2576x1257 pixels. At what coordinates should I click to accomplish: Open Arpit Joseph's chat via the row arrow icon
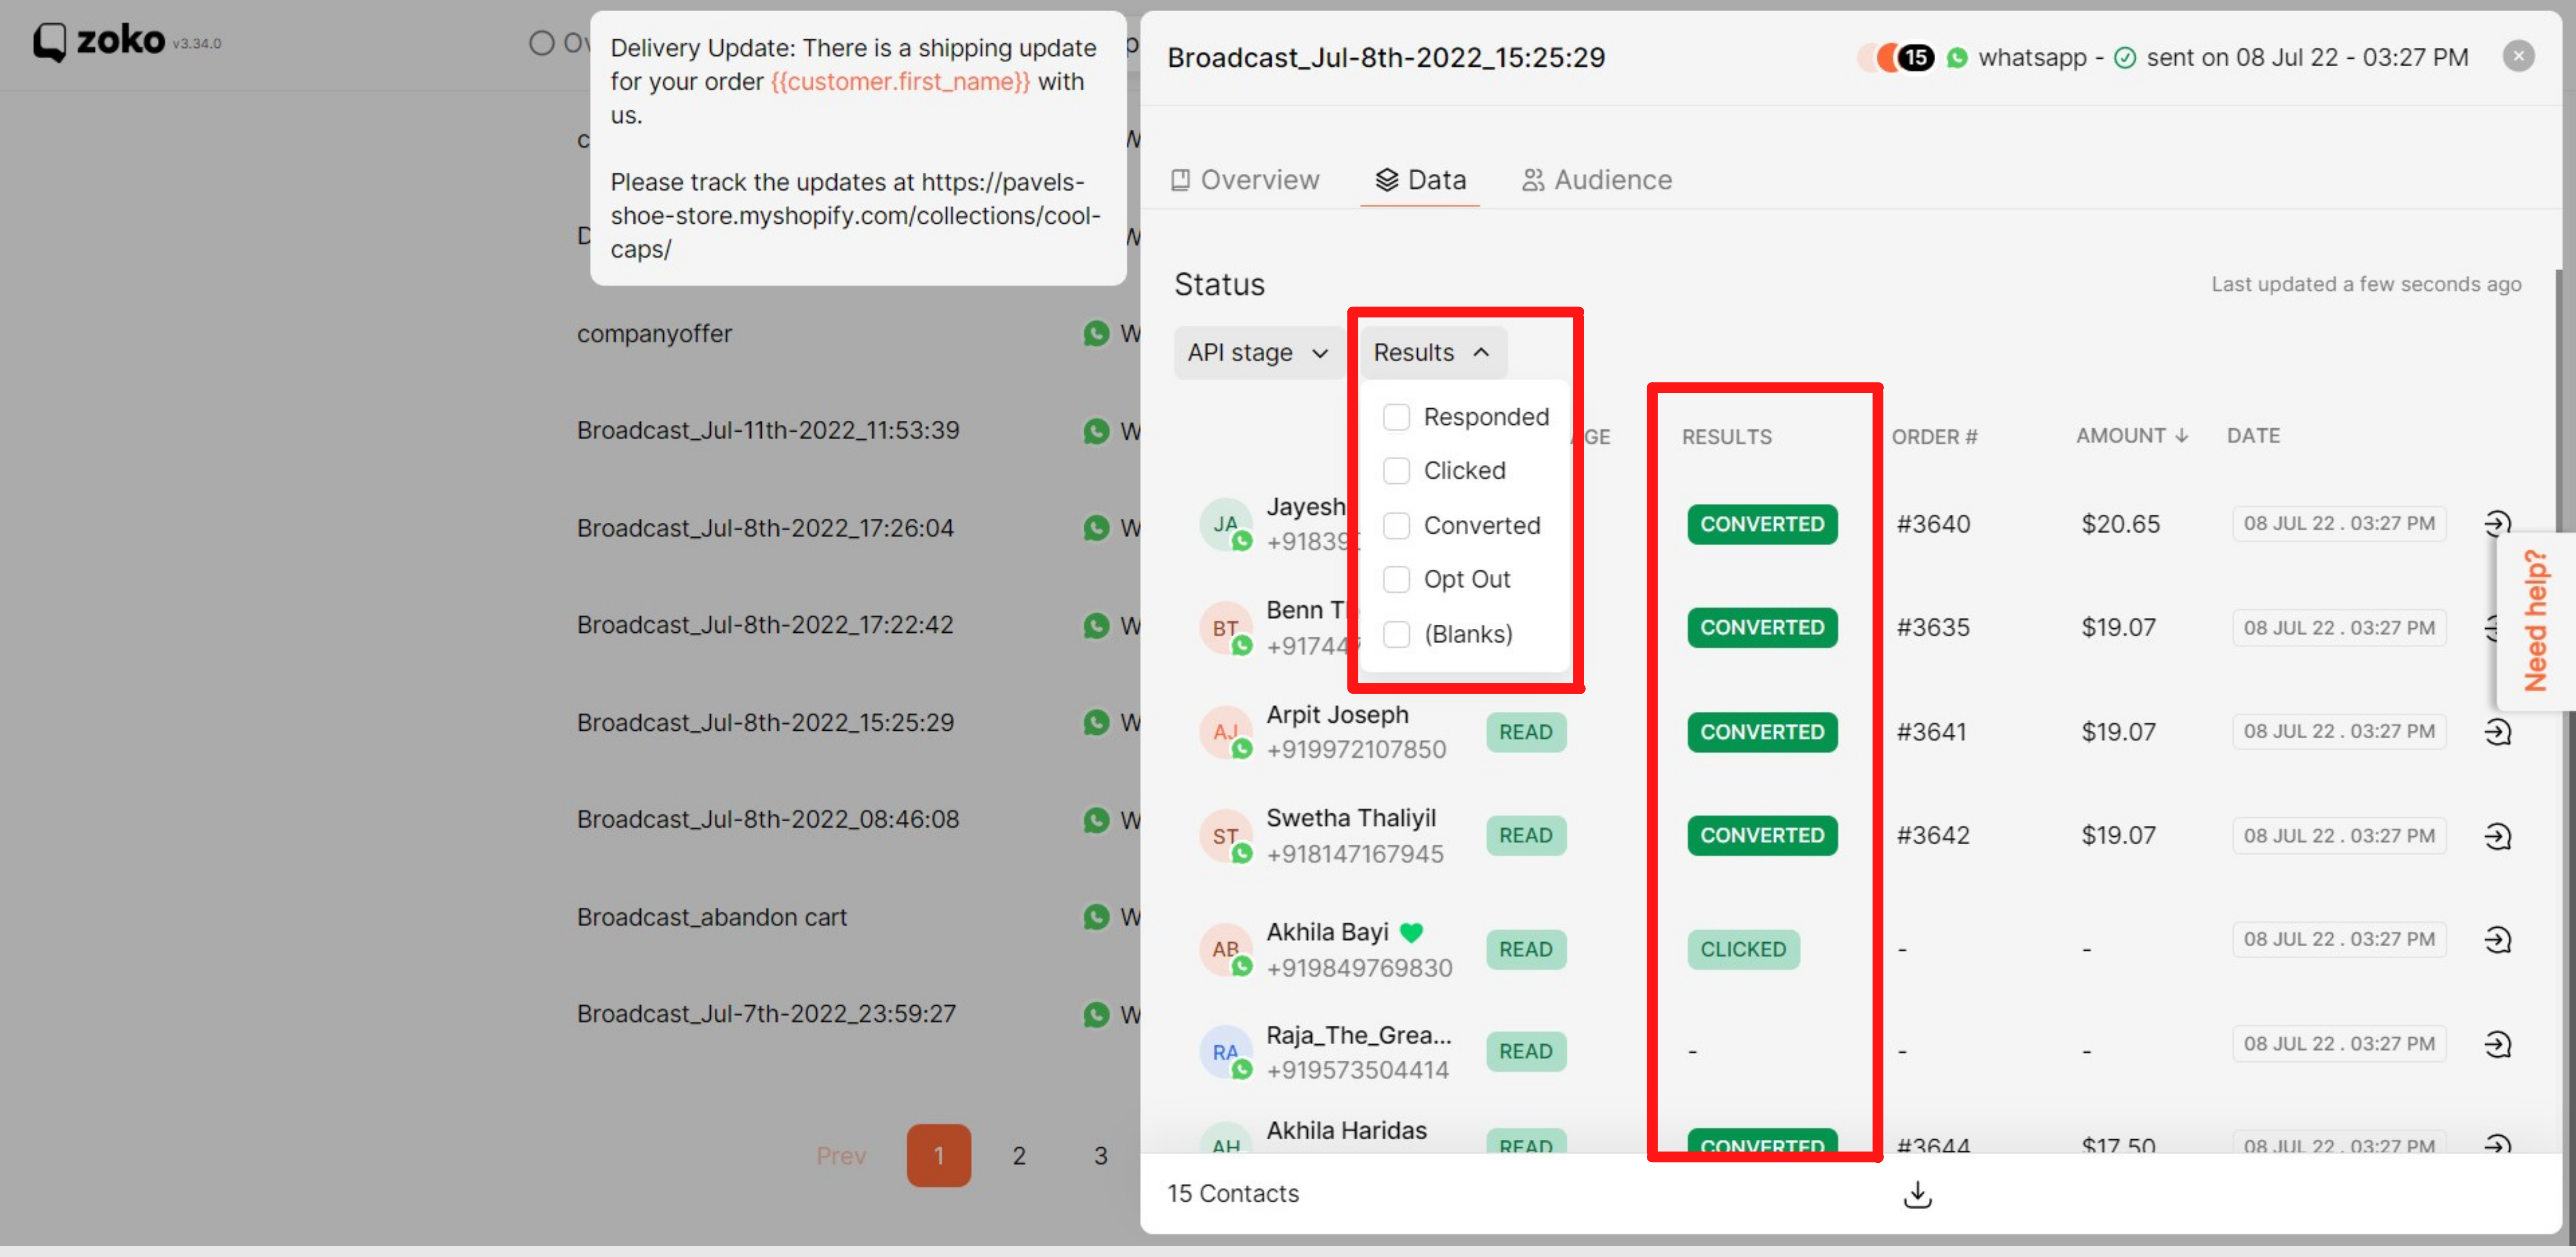2498,732
